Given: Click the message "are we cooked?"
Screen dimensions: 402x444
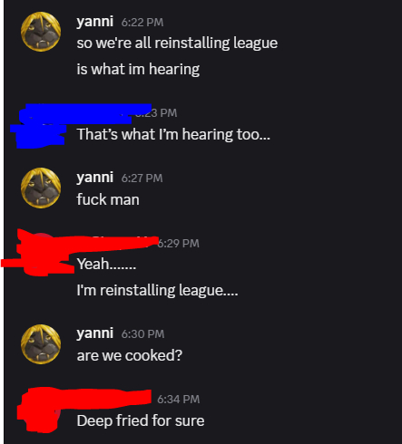Looking at the screenshot, I should (130, 355).
